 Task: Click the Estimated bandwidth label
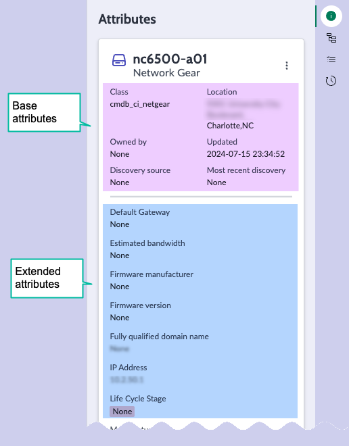[x=147, y=243]
